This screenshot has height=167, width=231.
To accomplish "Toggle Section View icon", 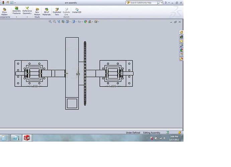I will 63,22.
